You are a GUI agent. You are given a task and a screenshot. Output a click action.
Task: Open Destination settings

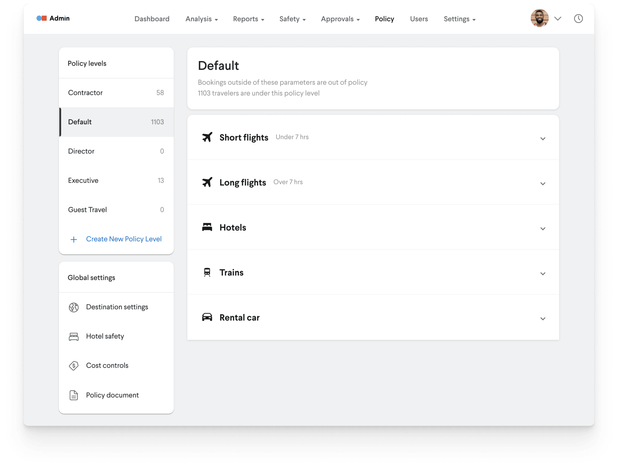point(116,307)
